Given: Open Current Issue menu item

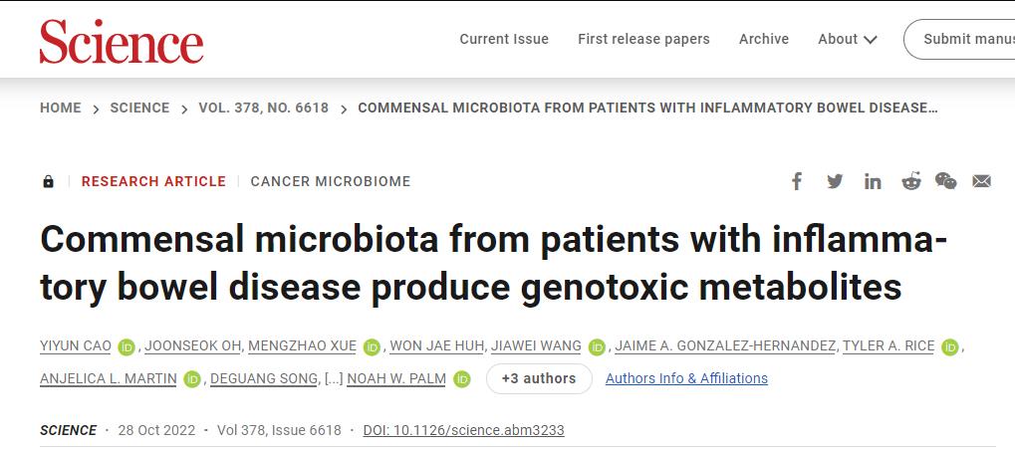Looking at the screenshot, I should click(x=504, y=39).
